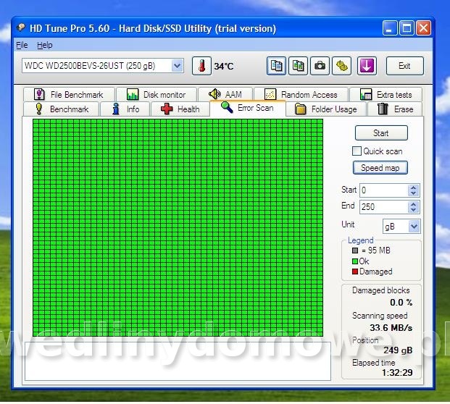
Task: Click the purple down-arrow toolbar icon
Action: point(367,66)
